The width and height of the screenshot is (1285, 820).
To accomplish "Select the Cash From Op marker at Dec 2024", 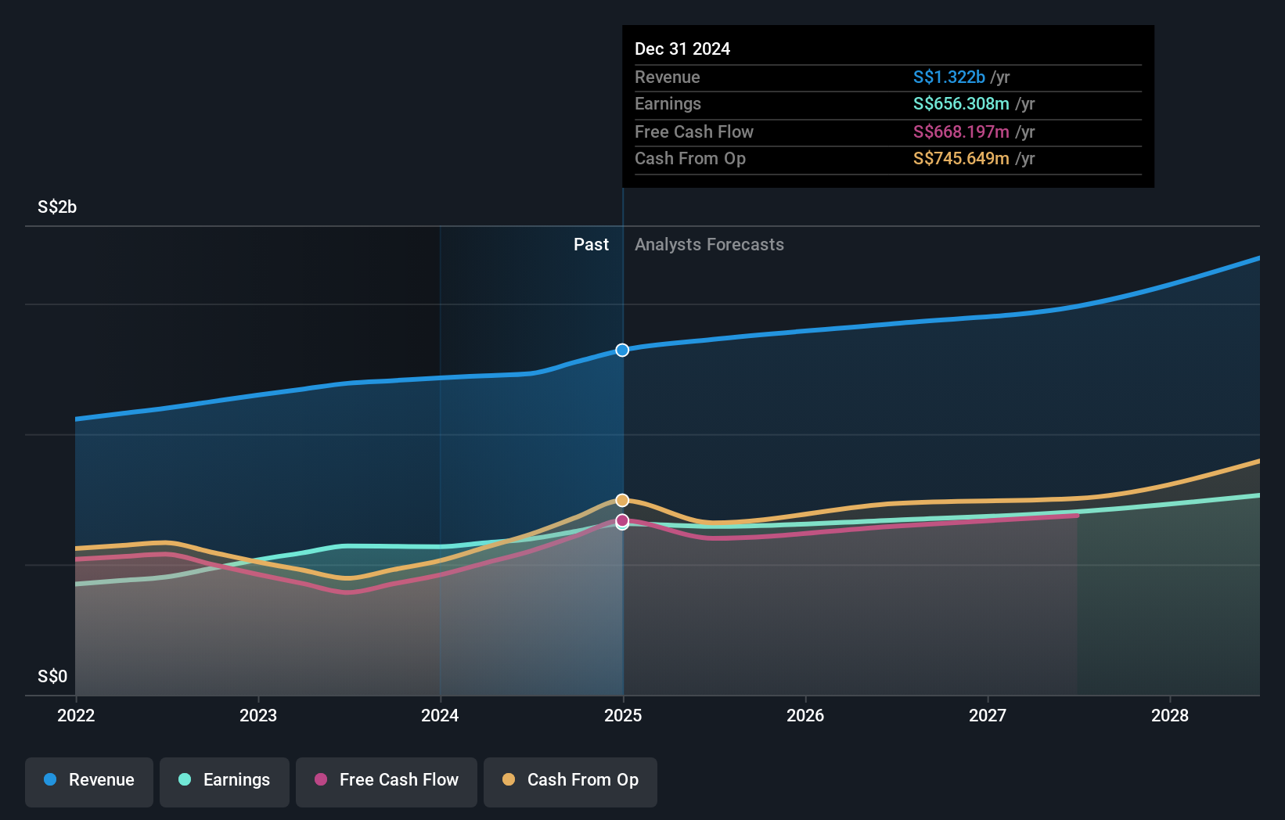I will tap(622, 498).
